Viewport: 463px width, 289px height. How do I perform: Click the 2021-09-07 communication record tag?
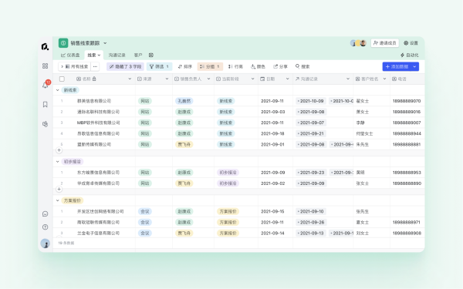[311, 123]
